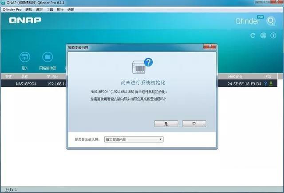The image size is (284, 193).
Task: Click the 状态 column header
Action: (267, 77)
